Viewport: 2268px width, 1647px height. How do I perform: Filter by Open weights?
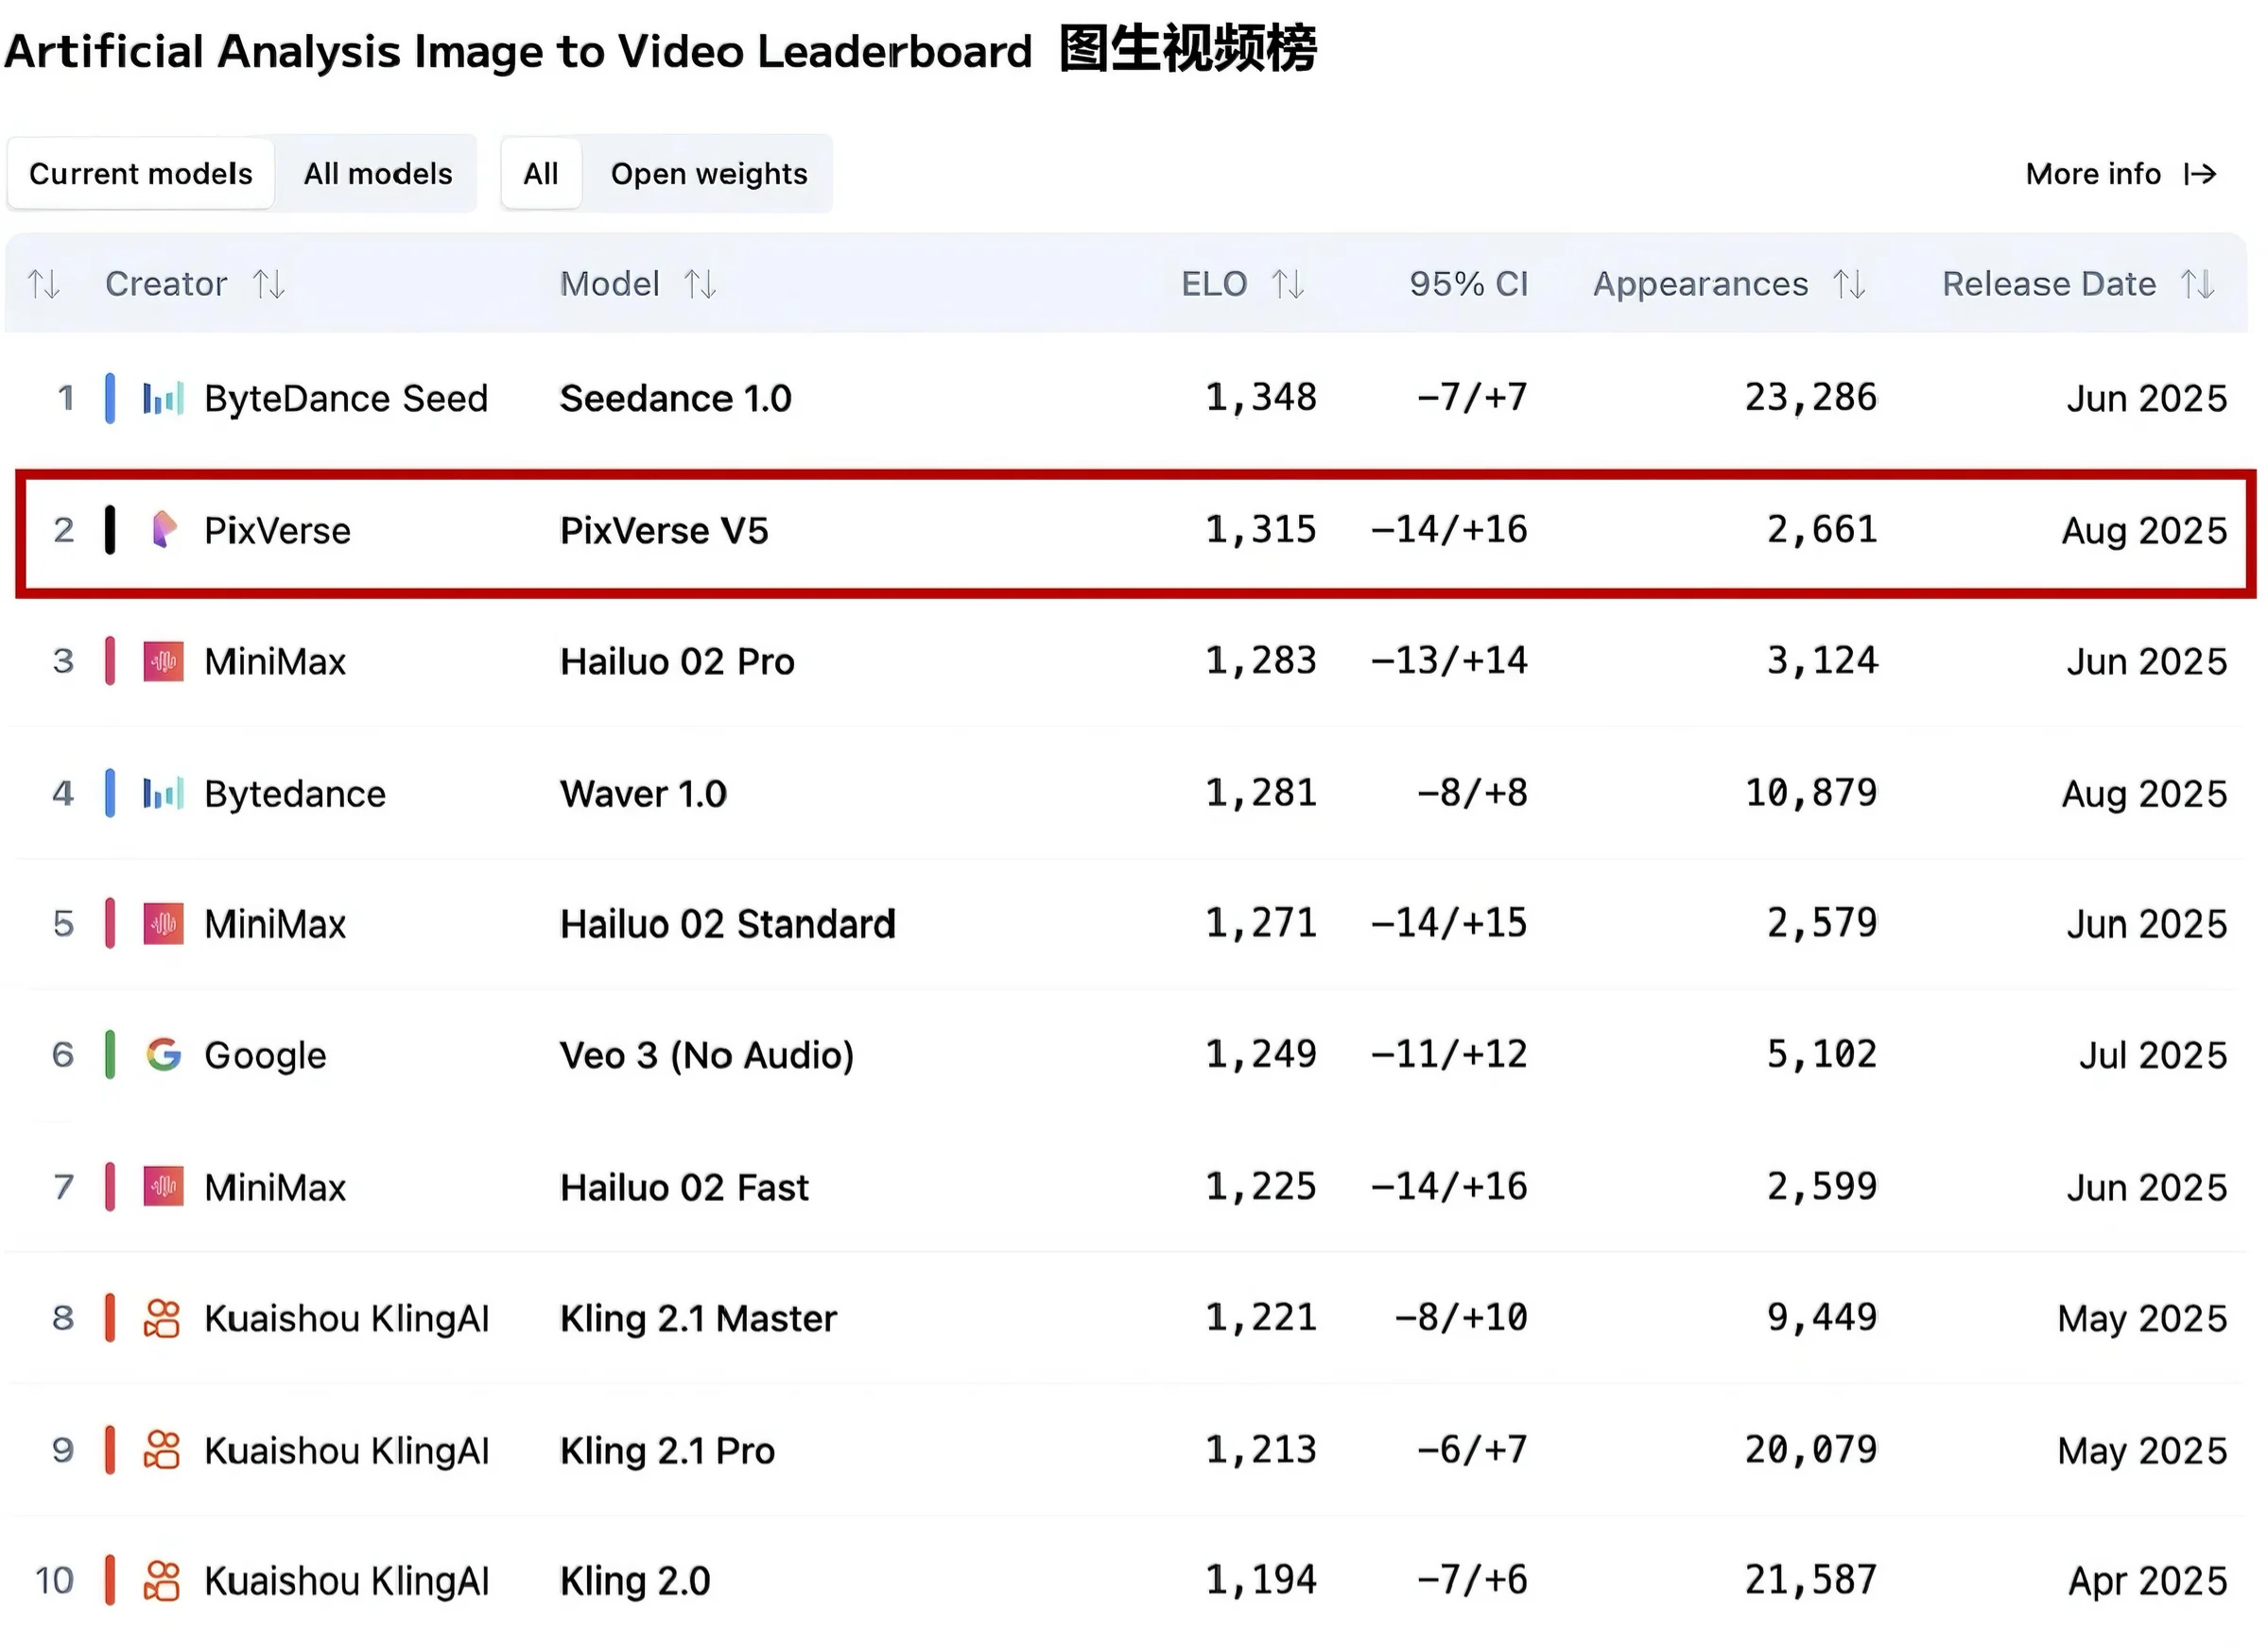point(709,174)
